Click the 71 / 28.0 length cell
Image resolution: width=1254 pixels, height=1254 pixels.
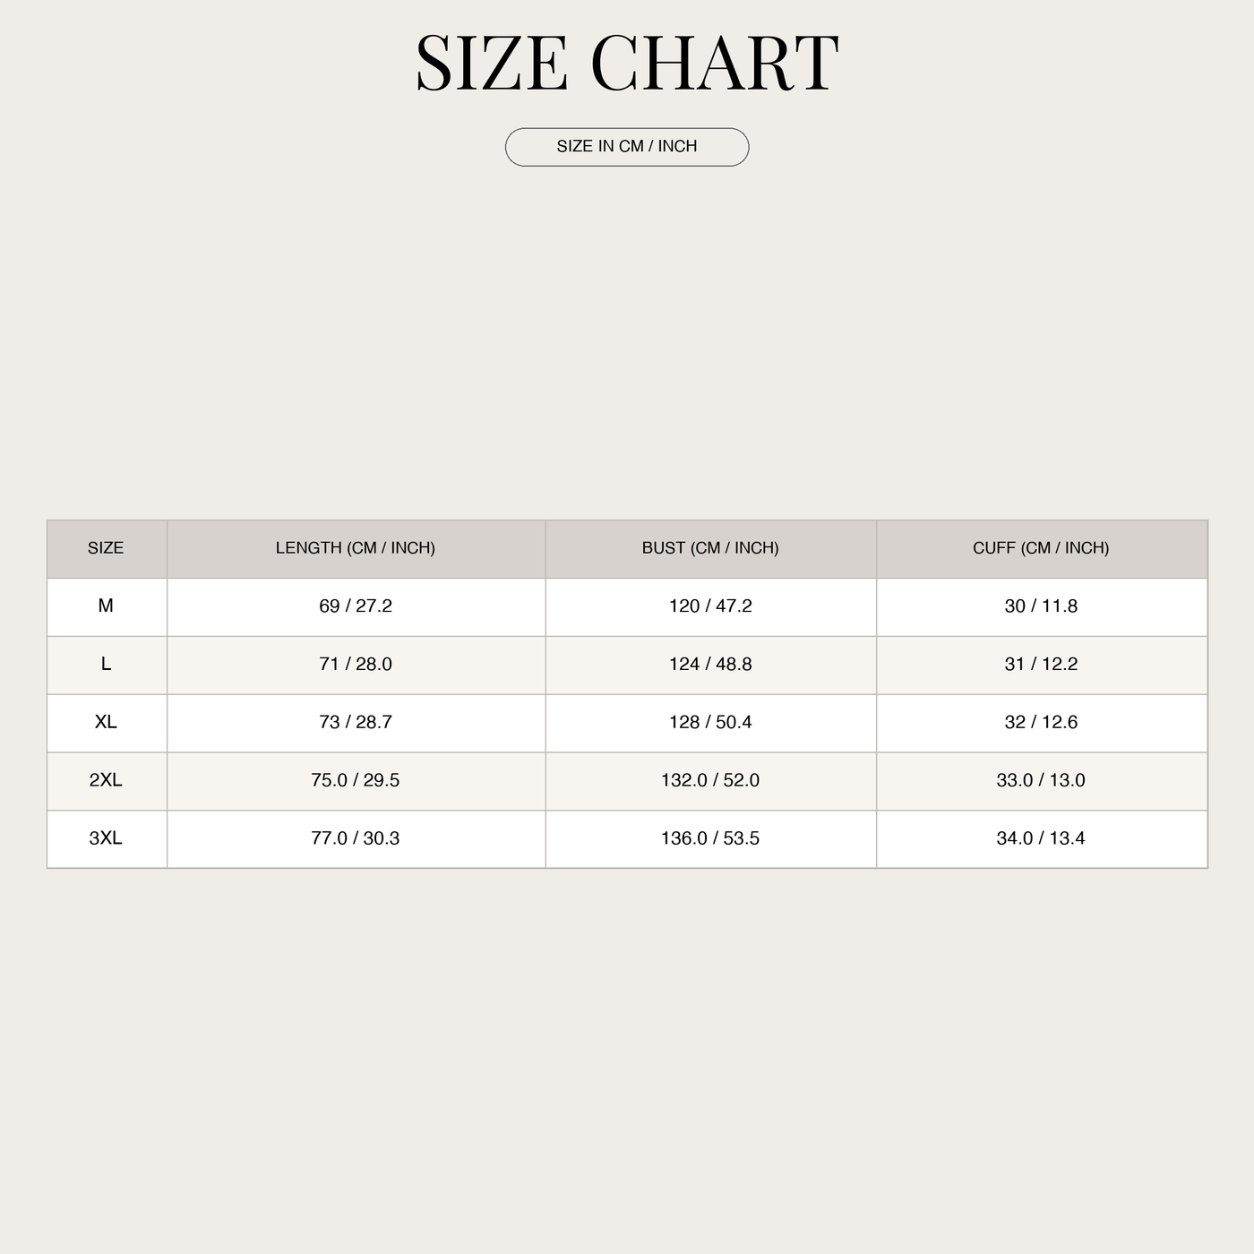pos(356,666)
